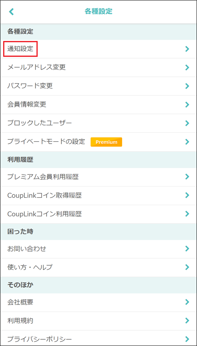Open the 通知設定 text label

[20, 49]
